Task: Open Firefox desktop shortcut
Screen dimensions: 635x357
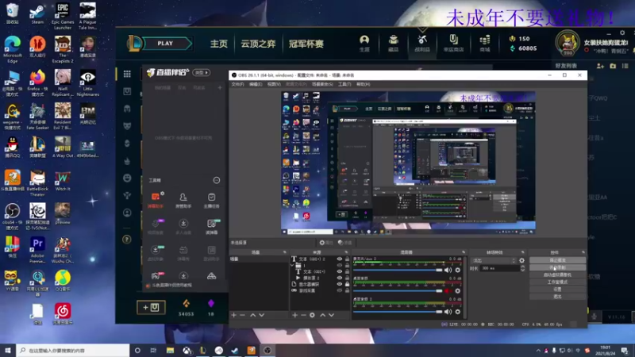Action: (x=37, y=83)
